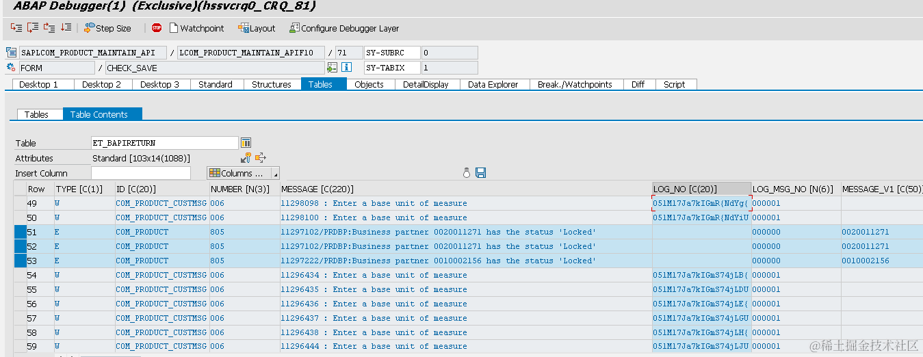The image size is (923, 357).
Task: Switch to the Desktop 2 tab
Action: click(x=101, y=84)
